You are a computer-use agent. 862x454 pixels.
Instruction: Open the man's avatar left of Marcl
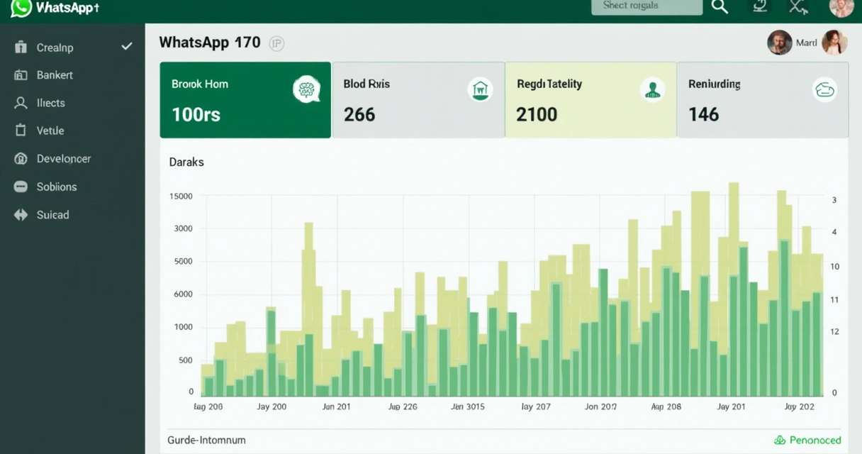(779, 43)
